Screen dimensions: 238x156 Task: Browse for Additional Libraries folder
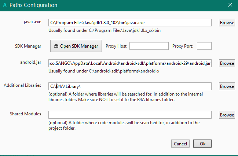[x=227, y=86]
